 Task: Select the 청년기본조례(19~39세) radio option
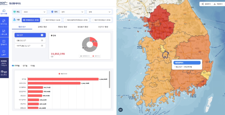(x=101, y=20)
